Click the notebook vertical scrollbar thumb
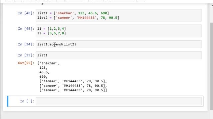 pyautogui.click(x=212, y=66)
